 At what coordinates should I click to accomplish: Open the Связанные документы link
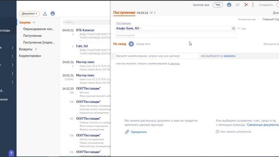tap(263, 125)
